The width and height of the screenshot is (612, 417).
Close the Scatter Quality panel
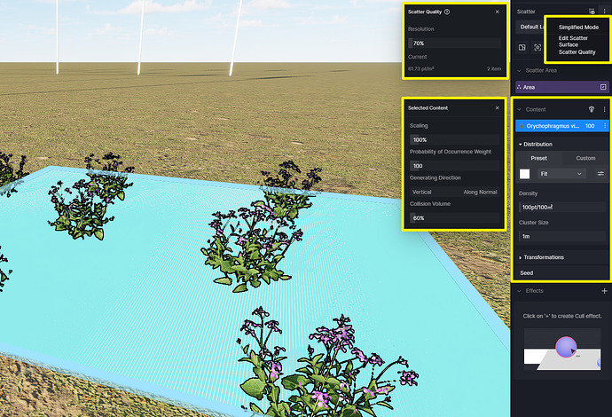pos(498,12)
